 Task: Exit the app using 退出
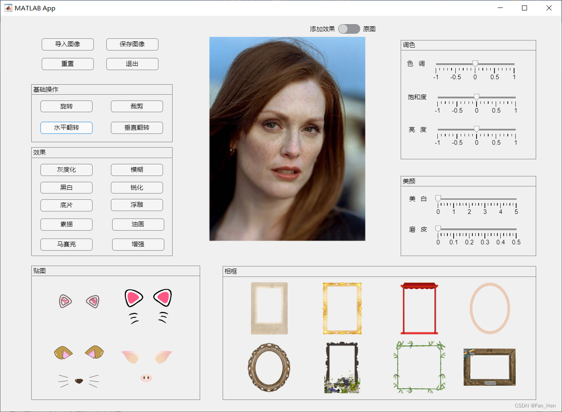(x=132, y=64)
